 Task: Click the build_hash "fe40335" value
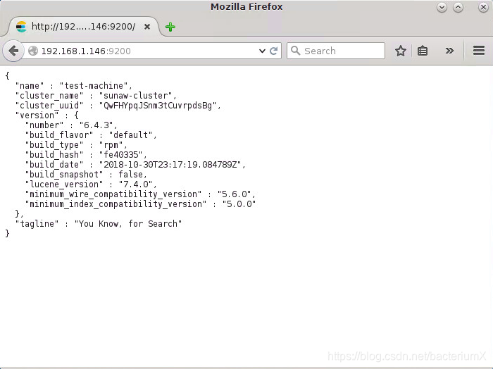120,155
